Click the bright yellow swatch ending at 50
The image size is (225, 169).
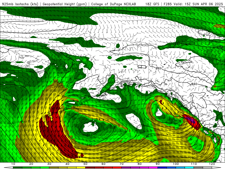[81, 168]
